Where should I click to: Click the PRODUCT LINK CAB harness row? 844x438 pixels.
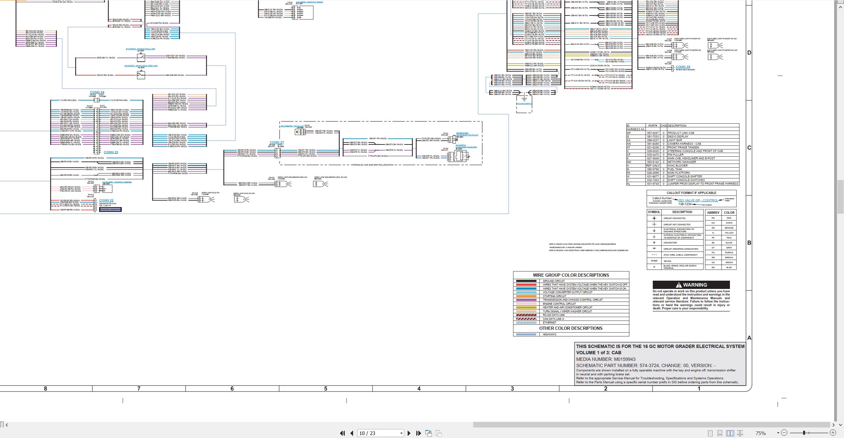(x=682, y=133)
